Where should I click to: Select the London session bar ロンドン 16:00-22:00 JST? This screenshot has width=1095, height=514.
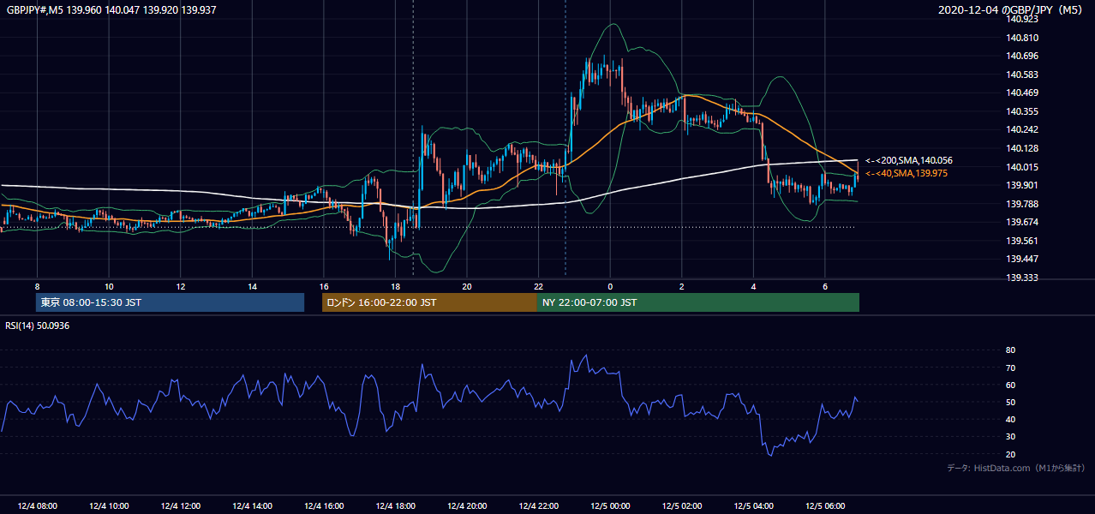[x=429, y=302]
